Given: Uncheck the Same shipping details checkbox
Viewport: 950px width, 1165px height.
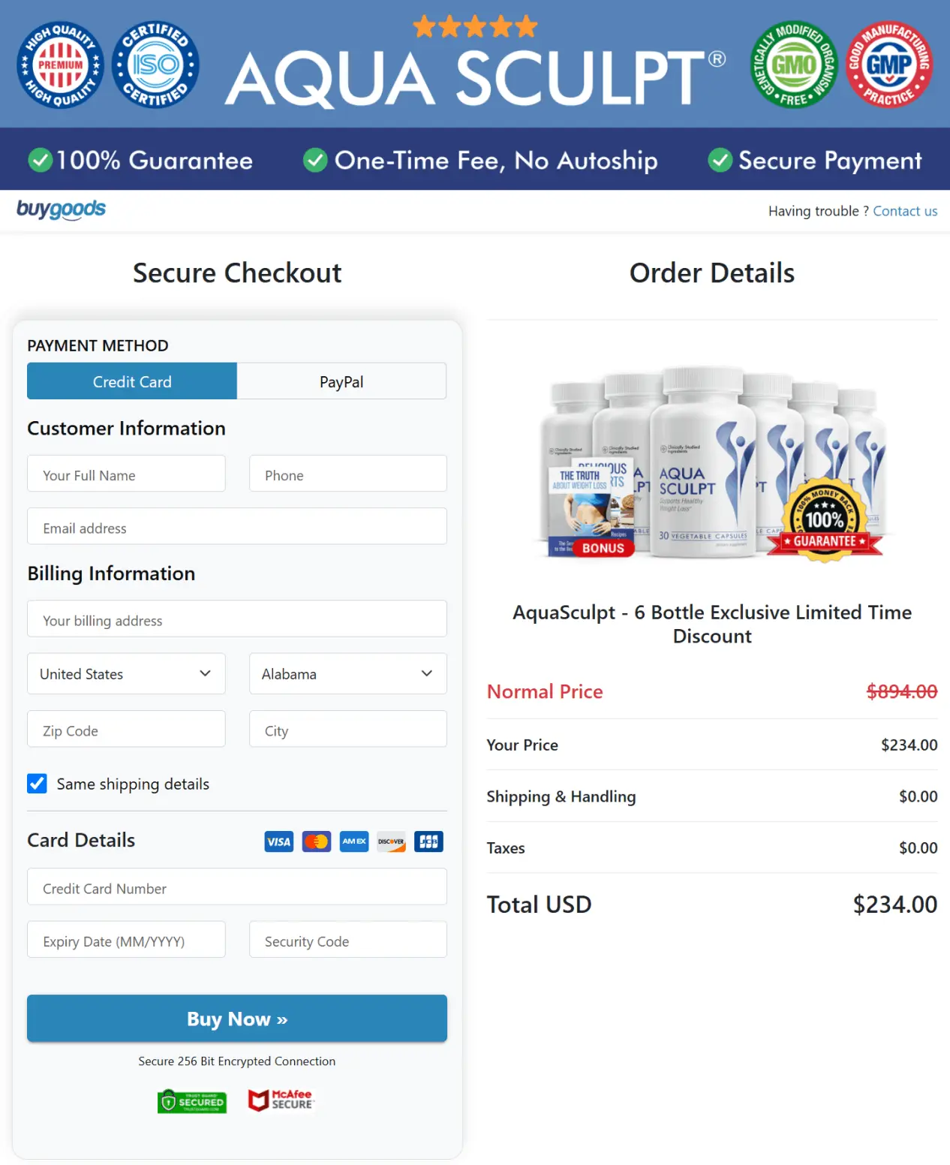Looking at the screenshot, I should tap(37, 784).
